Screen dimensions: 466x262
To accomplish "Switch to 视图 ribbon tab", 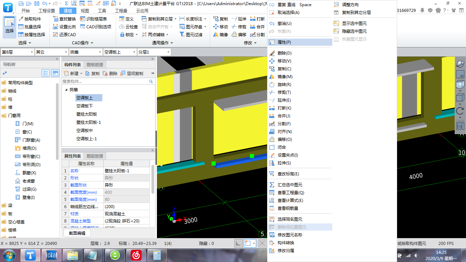I will (x=85, y=11).
